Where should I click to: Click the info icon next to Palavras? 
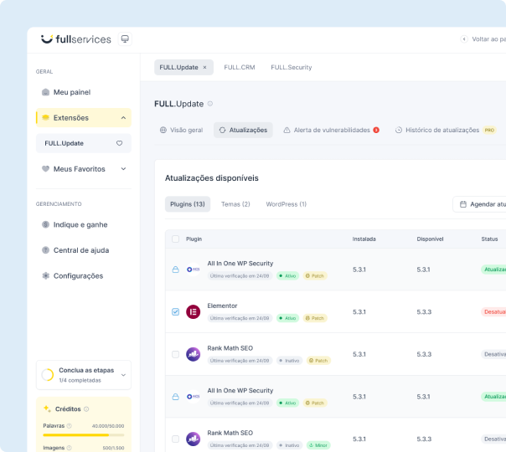click(x=69, y=425)
